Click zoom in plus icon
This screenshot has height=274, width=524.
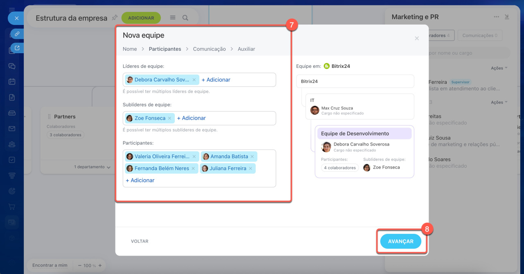tap(99, 265)
